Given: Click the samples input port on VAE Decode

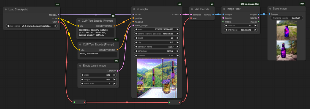Looking at the screenshot, I should 191,15.
